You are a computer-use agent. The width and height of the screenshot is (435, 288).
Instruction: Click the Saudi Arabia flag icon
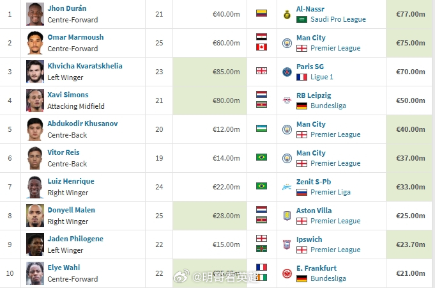[301, 19]
